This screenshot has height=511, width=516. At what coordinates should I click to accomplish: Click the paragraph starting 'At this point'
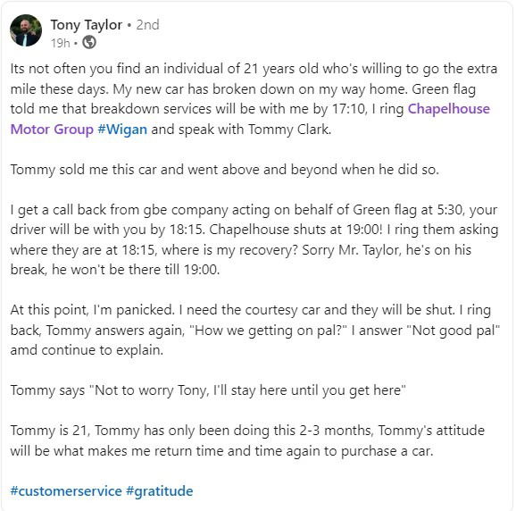(254, 330)
